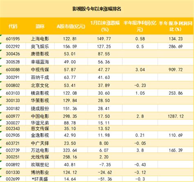Select 中广天择 net profit -0.05
The width and height of the screenshot is (194, 182).
point(140,143)
